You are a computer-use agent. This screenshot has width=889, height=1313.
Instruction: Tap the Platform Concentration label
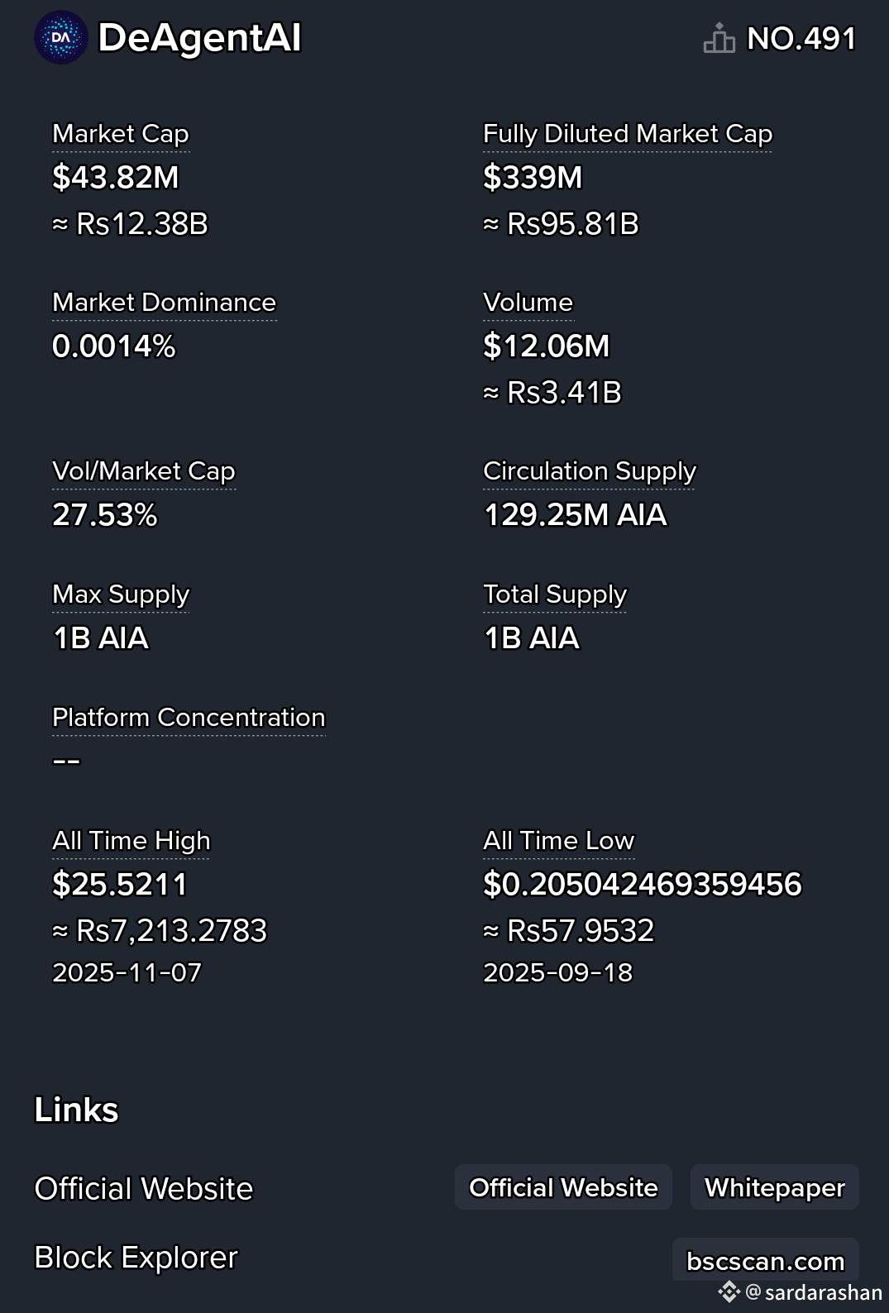click(189, 718)
